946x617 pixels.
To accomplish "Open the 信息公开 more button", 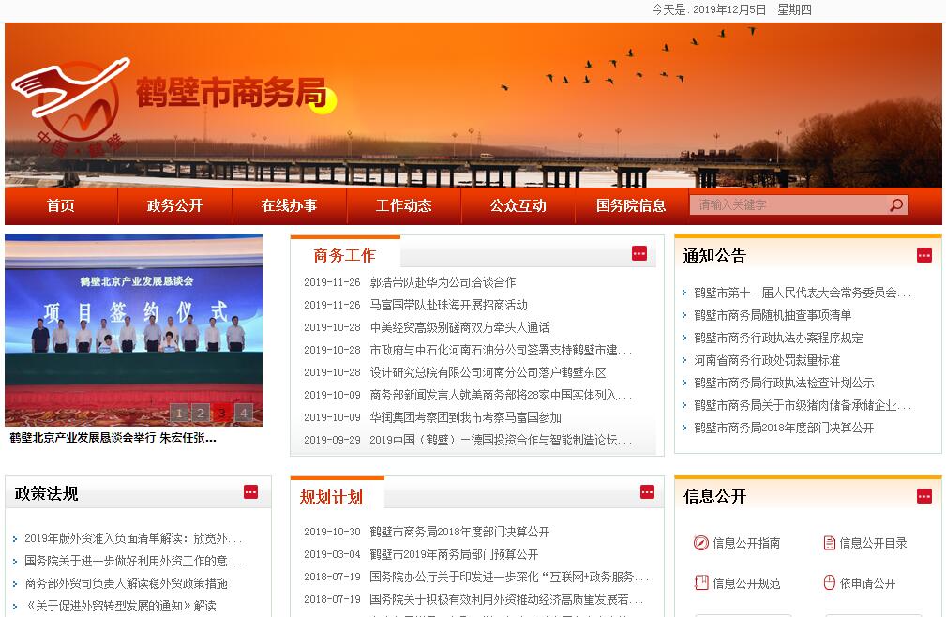I will 924,496.
